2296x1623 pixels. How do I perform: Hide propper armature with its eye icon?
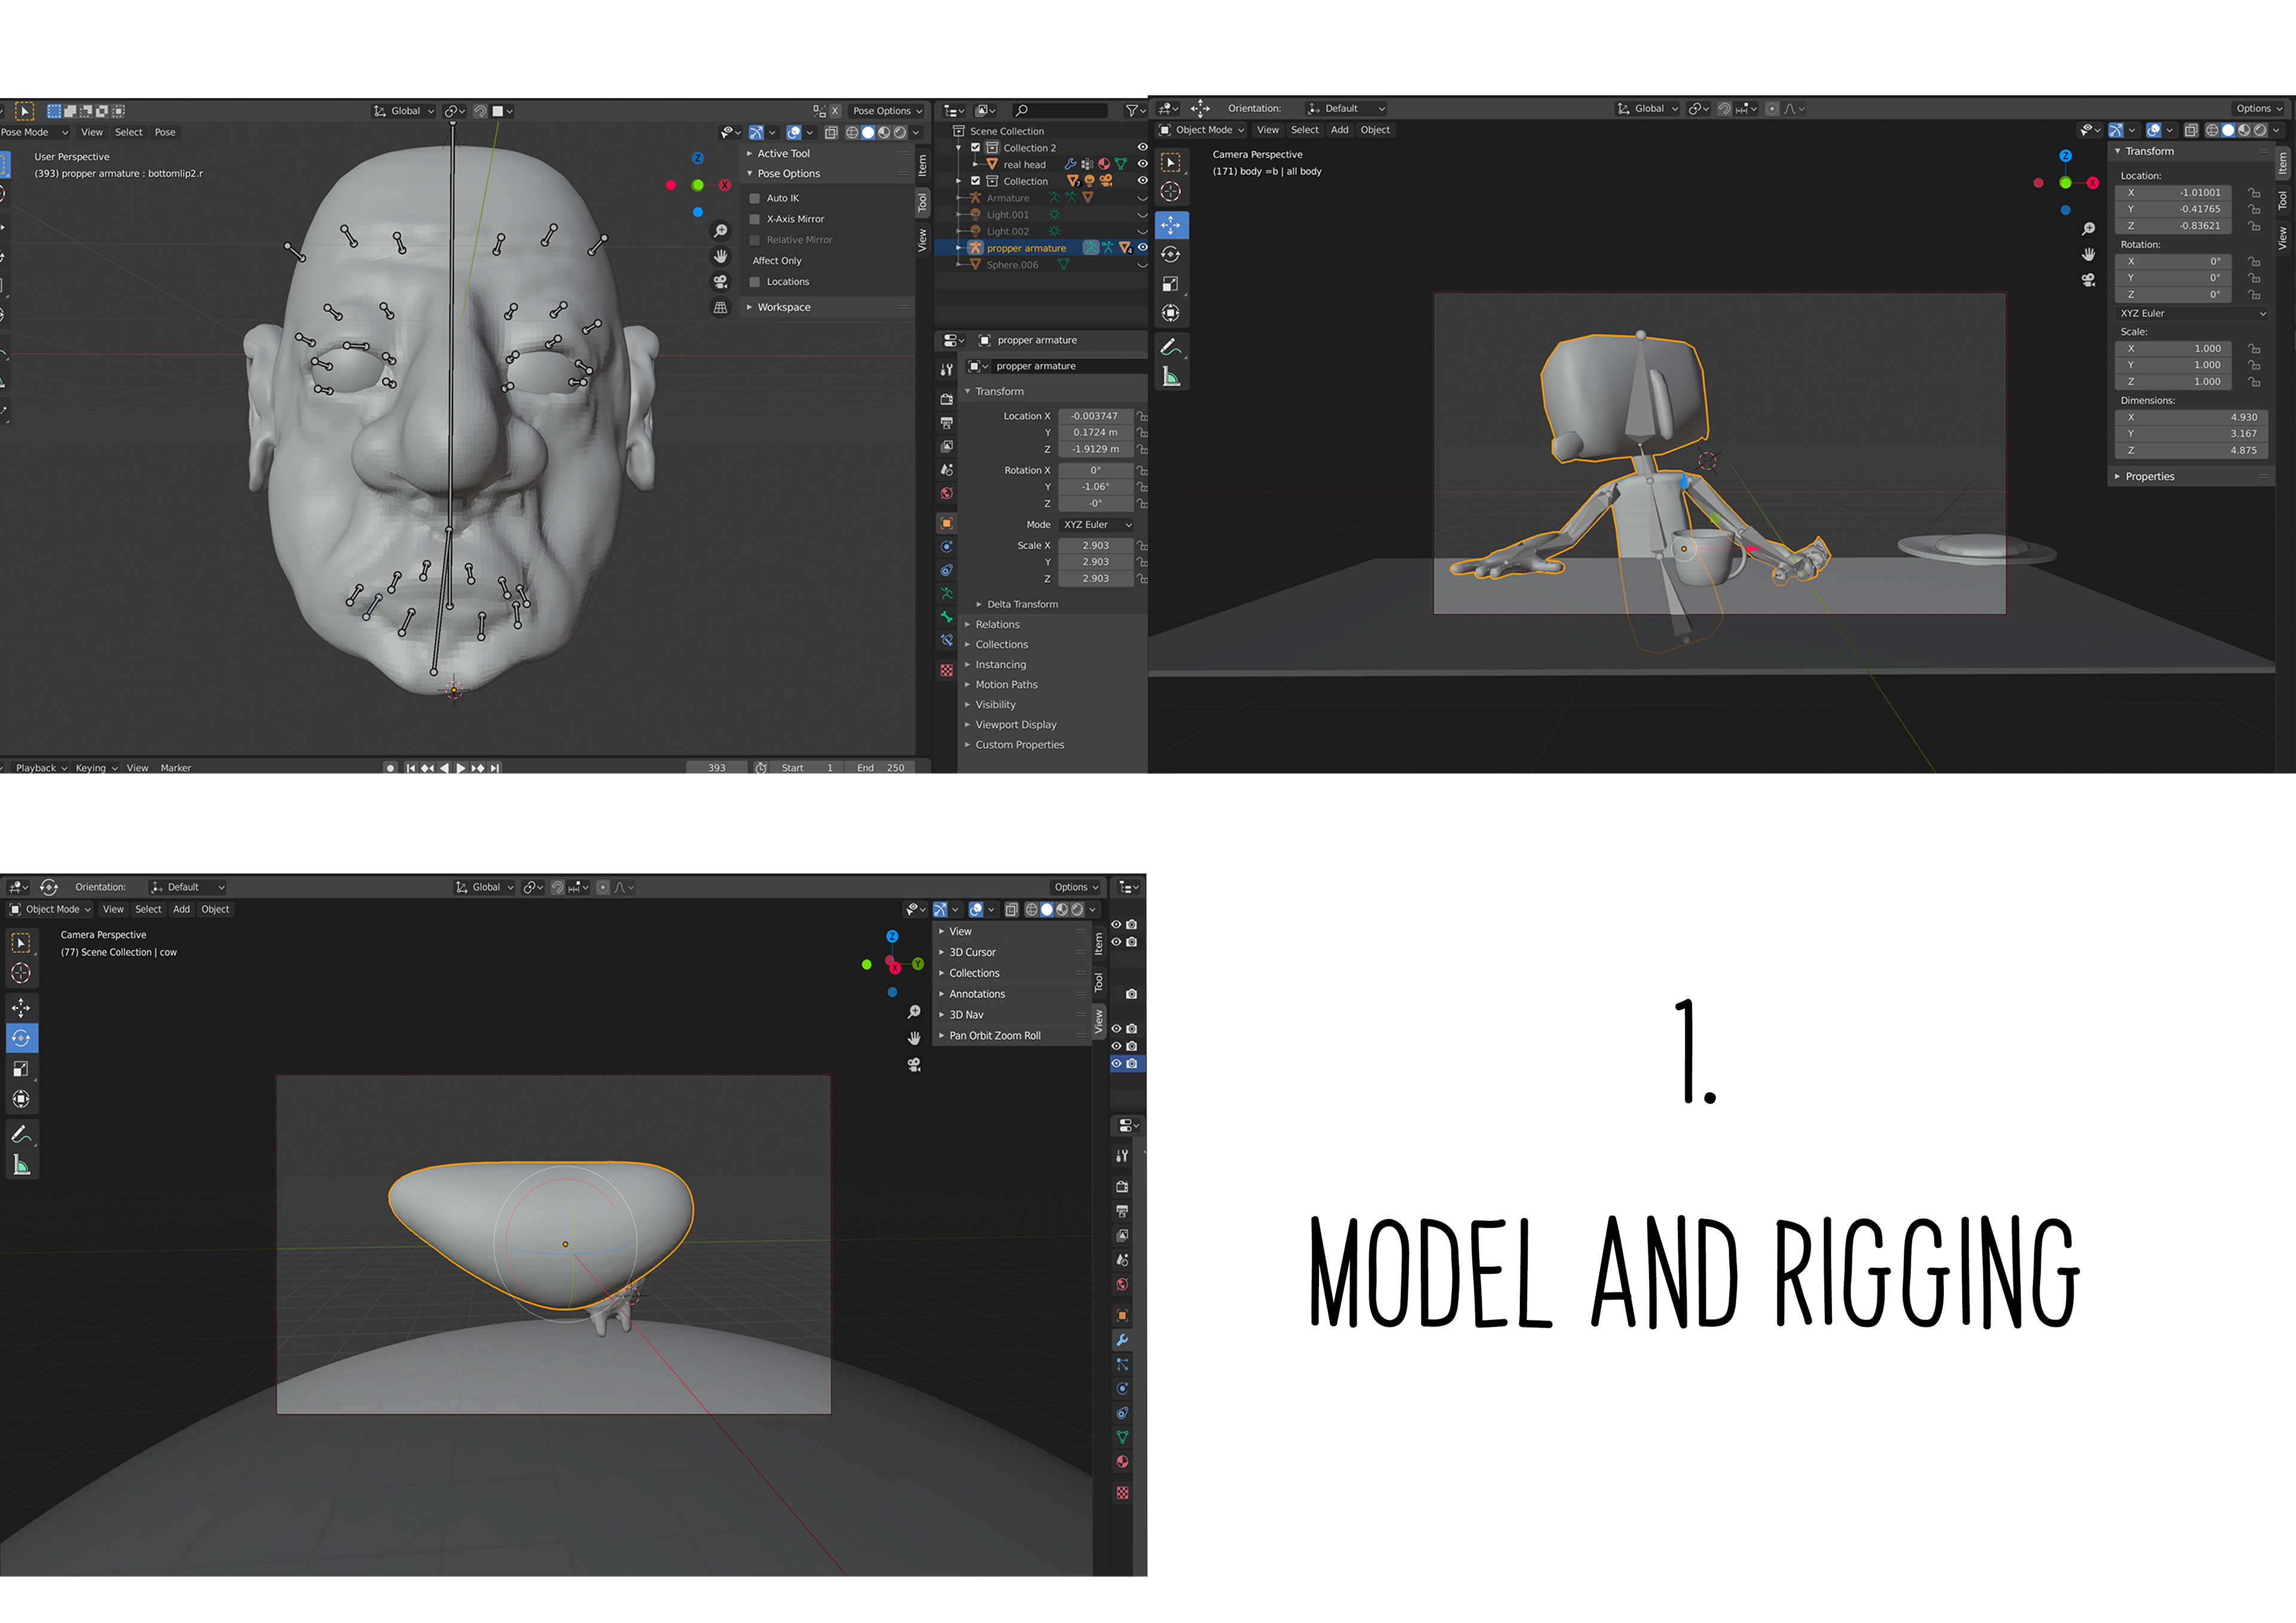coord(1142,248)
